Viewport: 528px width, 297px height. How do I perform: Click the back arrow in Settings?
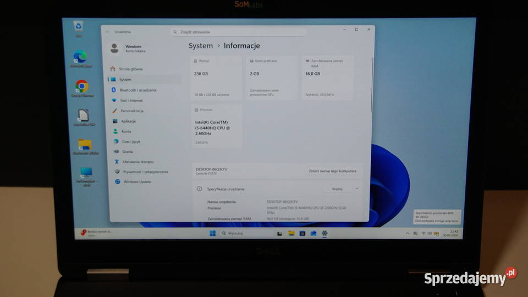[x=108, y=32]
